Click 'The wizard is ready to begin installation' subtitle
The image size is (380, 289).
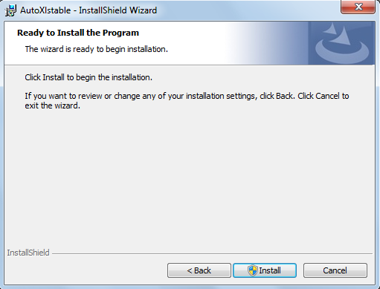pos(97,49)
